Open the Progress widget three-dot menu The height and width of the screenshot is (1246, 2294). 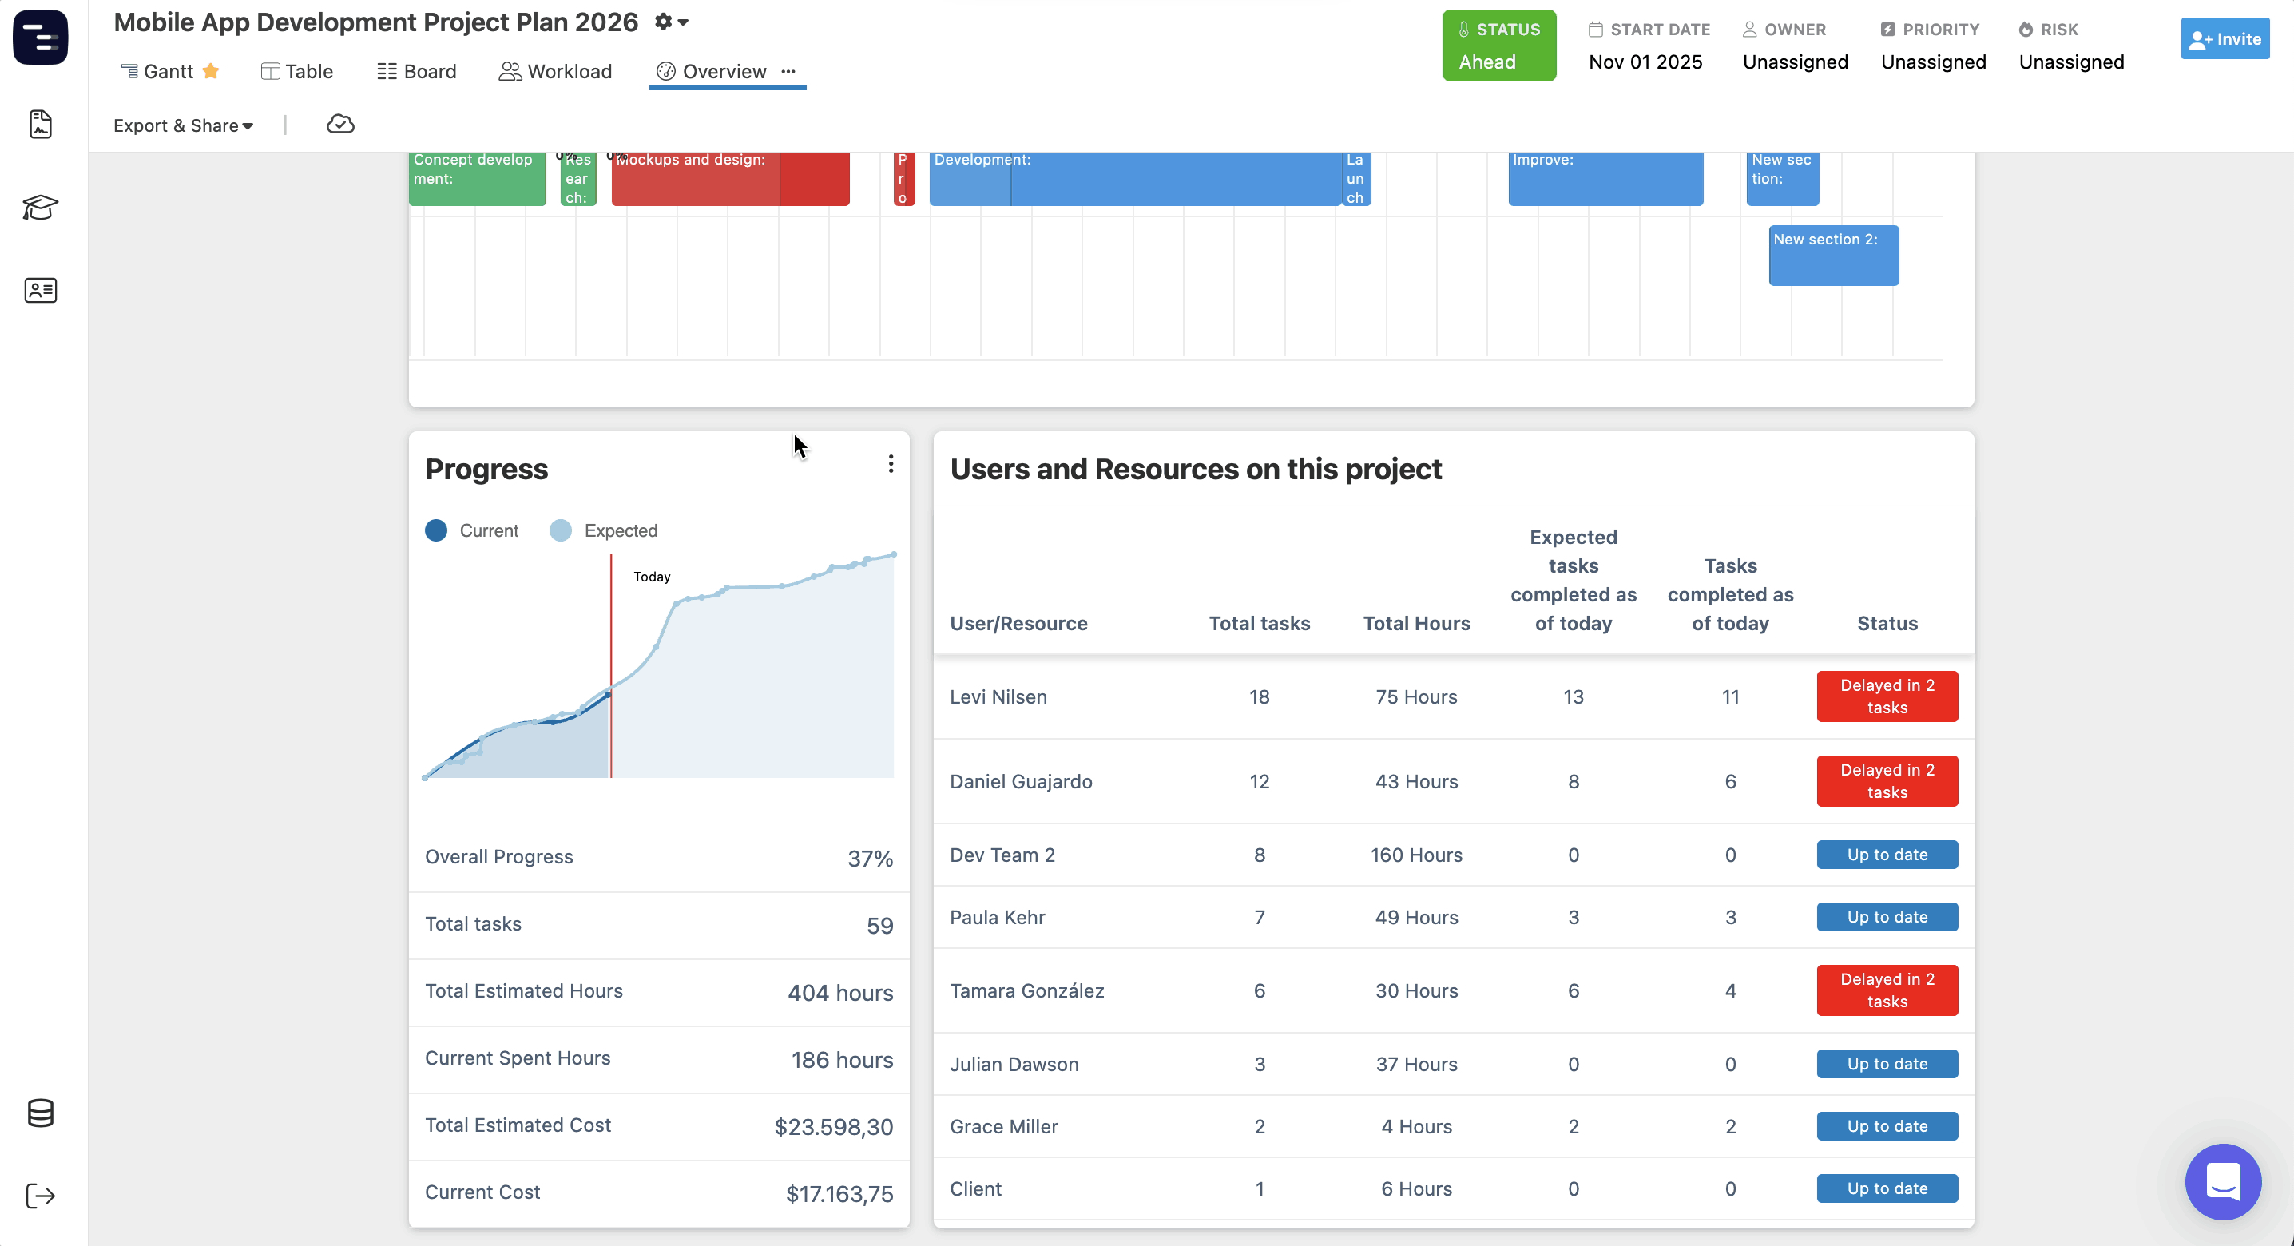[x=891, y=464]
